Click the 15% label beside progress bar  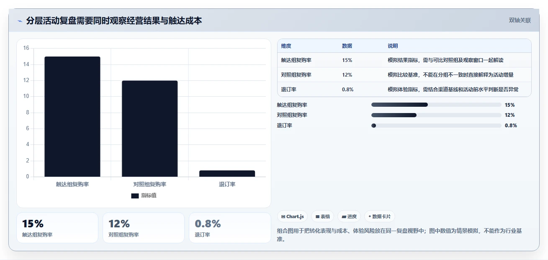[510, 105]
